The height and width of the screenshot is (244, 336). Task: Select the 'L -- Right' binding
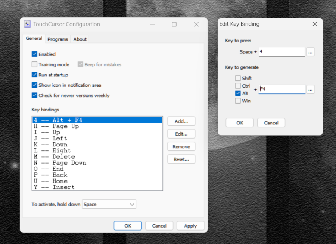pyautogui.click(x=97, y=150)
